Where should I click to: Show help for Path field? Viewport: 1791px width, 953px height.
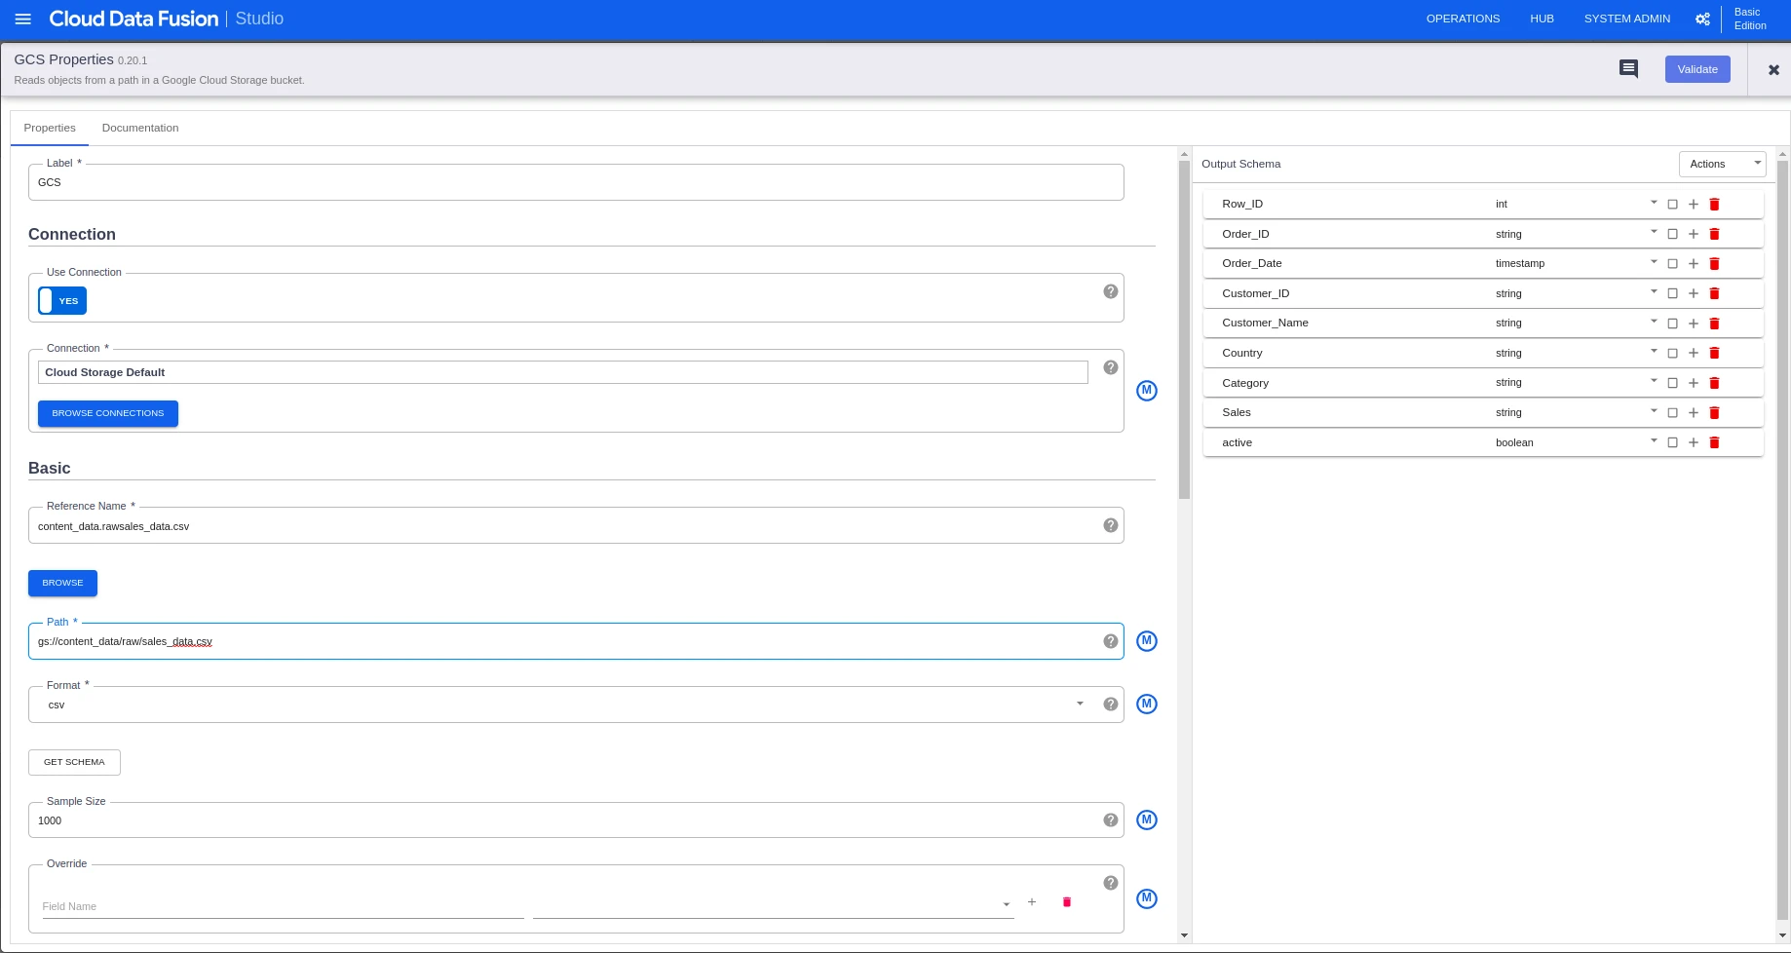click(x=1110, y=641)
